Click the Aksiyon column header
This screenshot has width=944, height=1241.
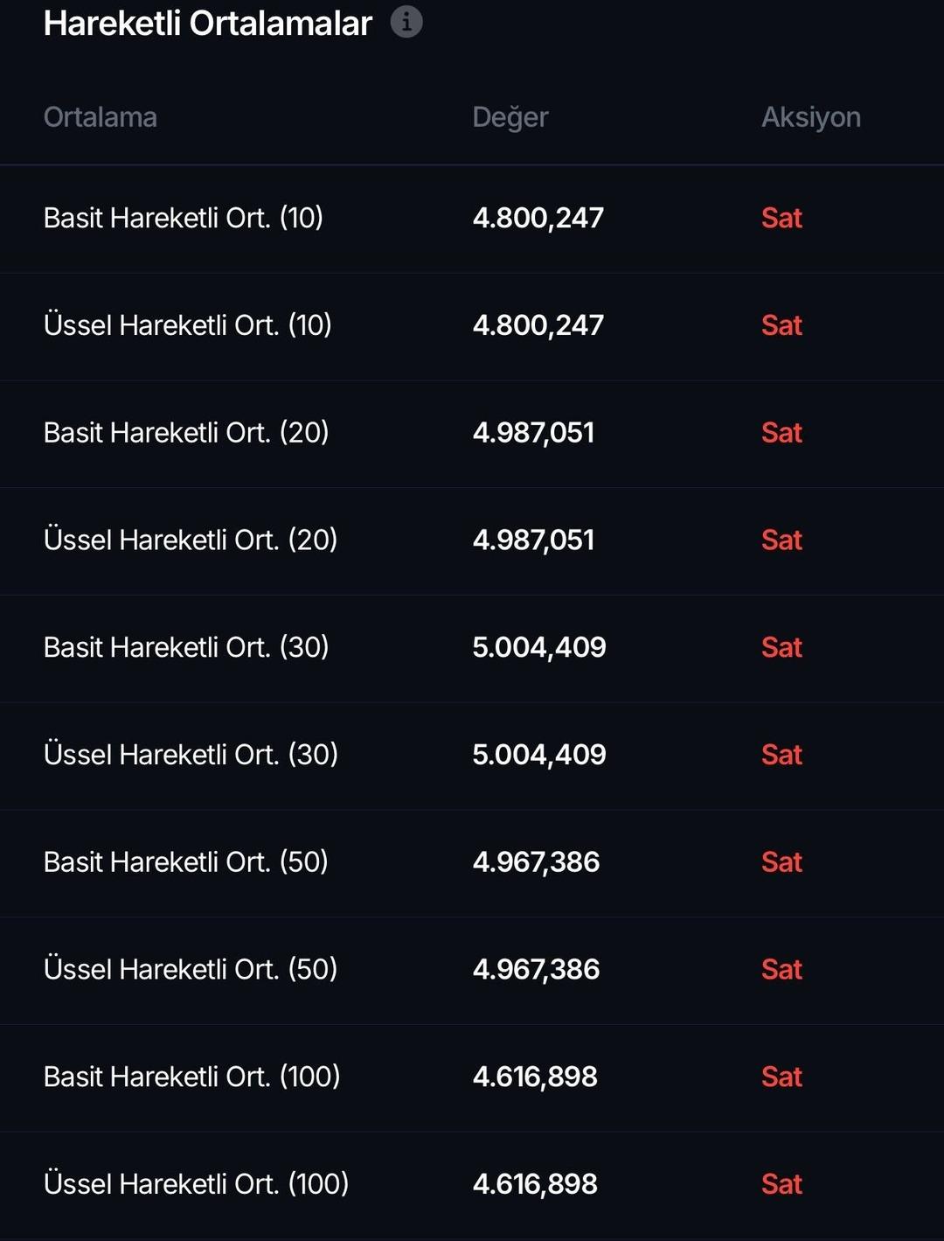(810, 117)
